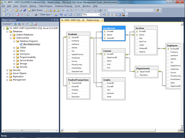Click the Remove from Diagram icon
Viewport: 185px width, 138px height.
[22, 15]
